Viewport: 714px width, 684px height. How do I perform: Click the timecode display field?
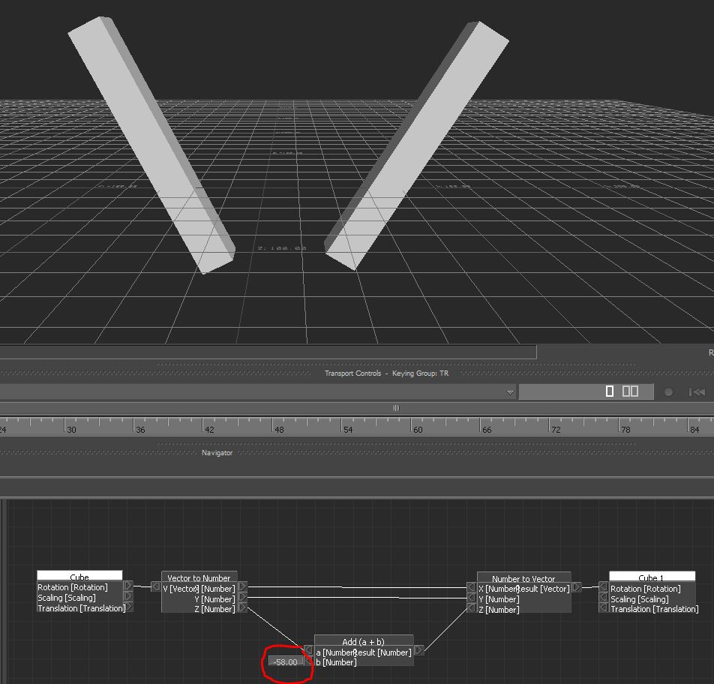point(586,391)
